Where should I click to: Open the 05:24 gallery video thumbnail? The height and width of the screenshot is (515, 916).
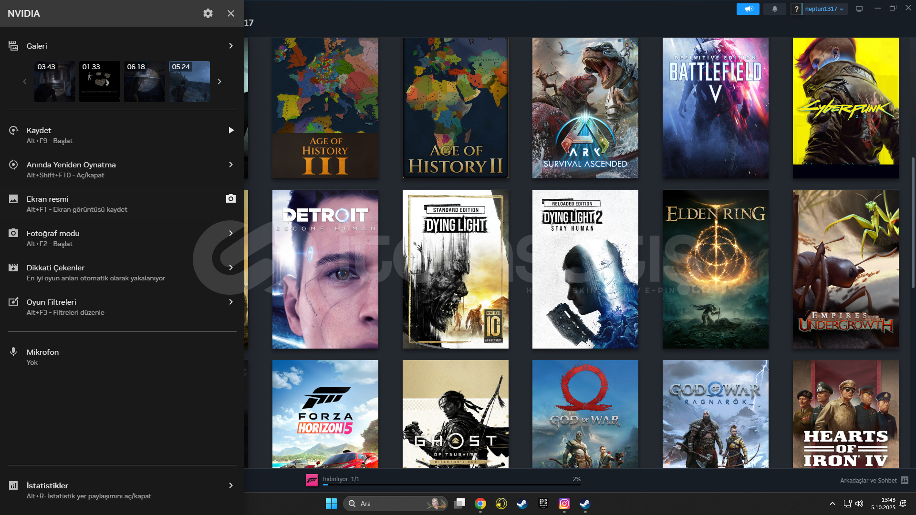click(x=189, y=82)
